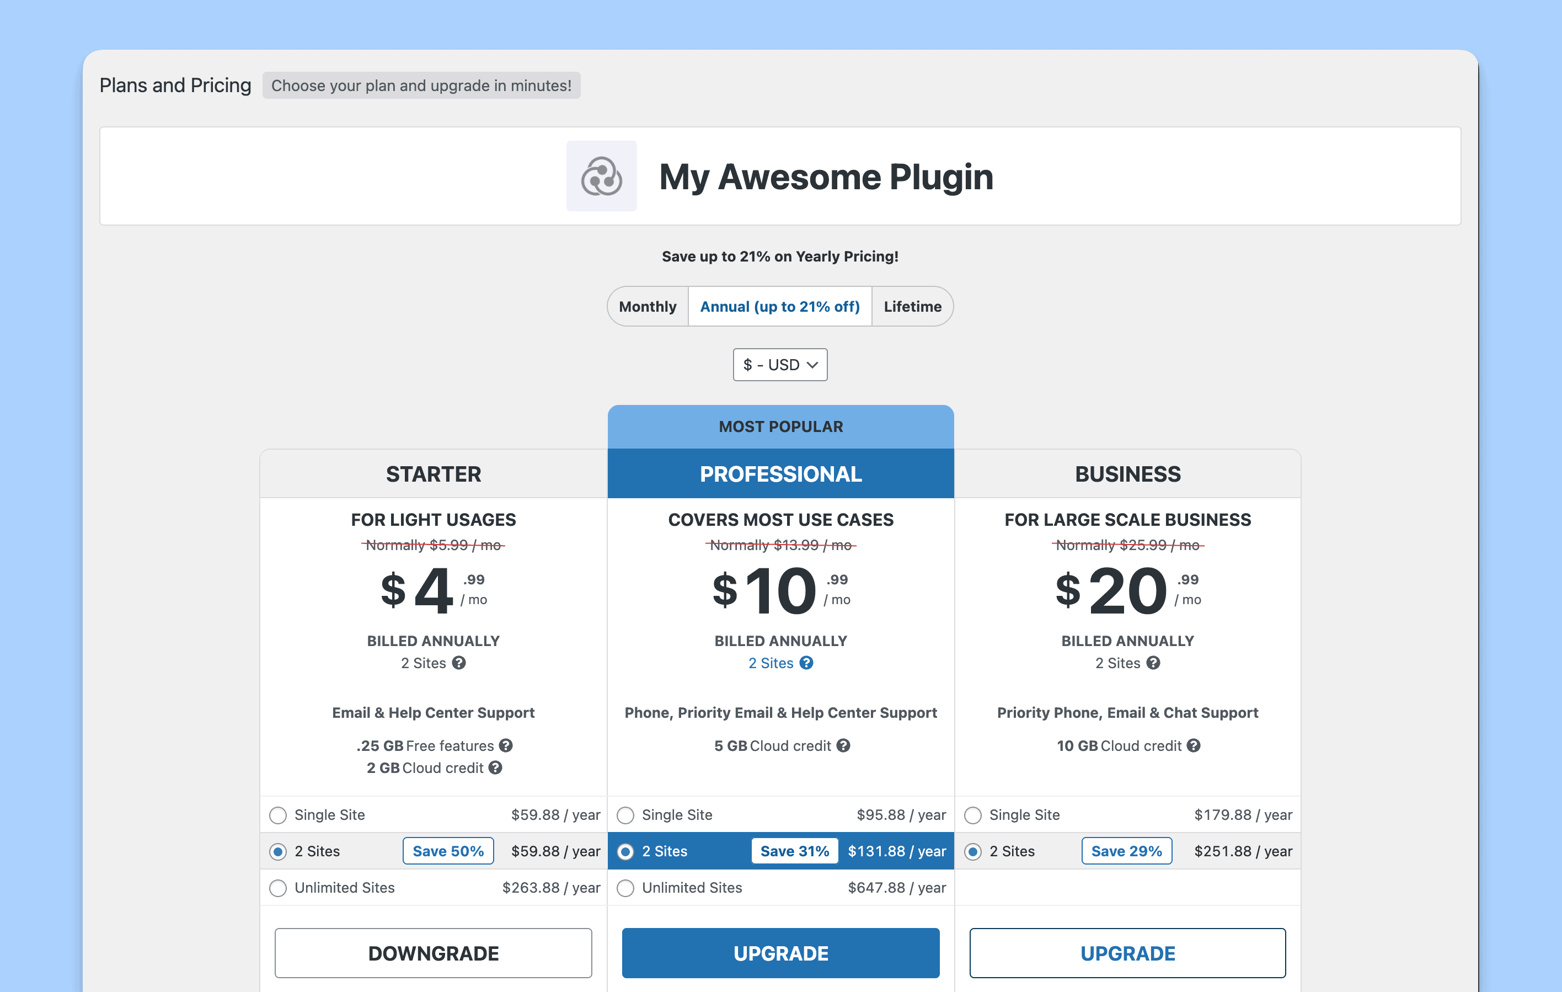The image size is (1562, 992).
Task: Click the My Awesome Plugin logo icon
Action: (x=601, y=176)
